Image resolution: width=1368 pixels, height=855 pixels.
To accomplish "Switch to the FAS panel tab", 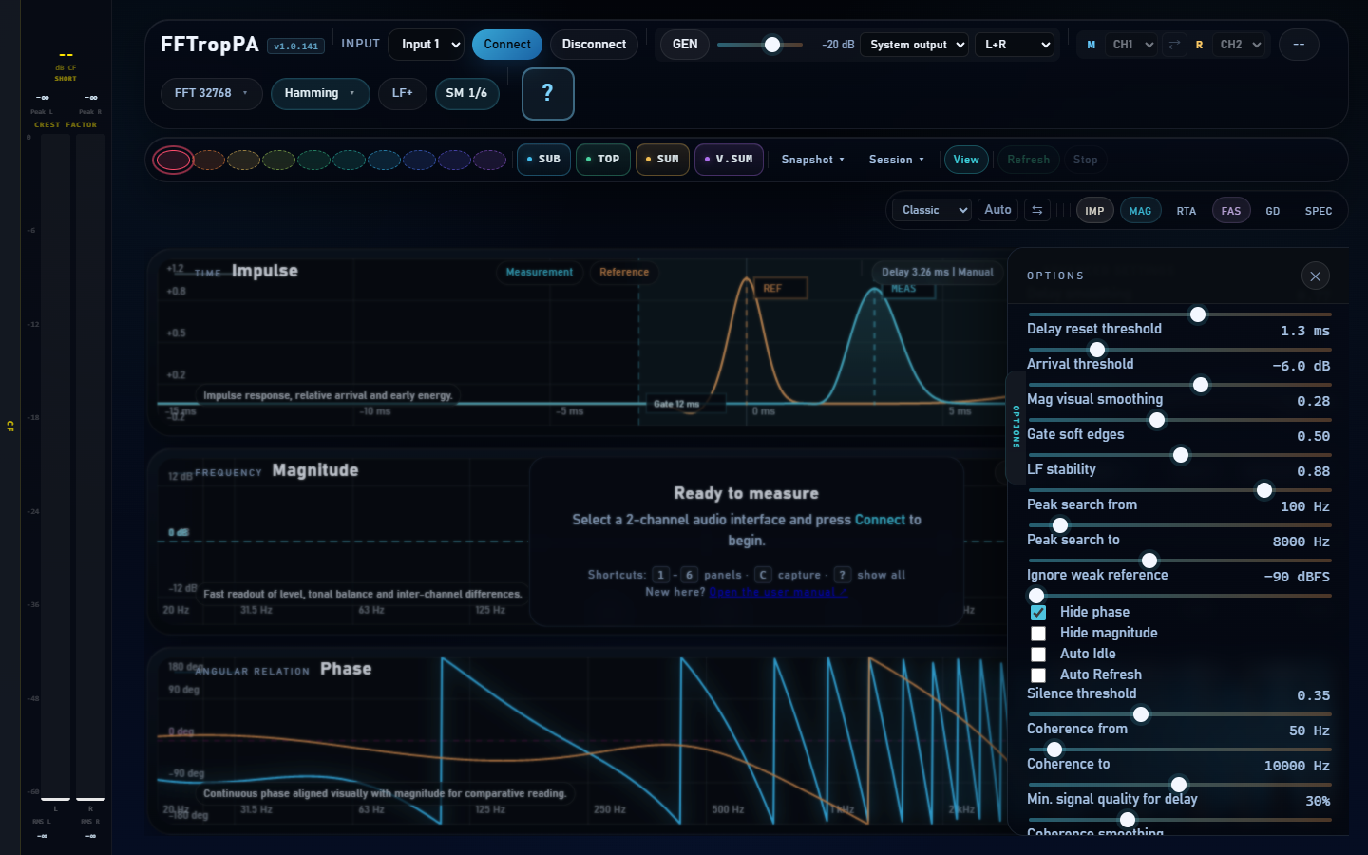I will [x=1231, y=211].
